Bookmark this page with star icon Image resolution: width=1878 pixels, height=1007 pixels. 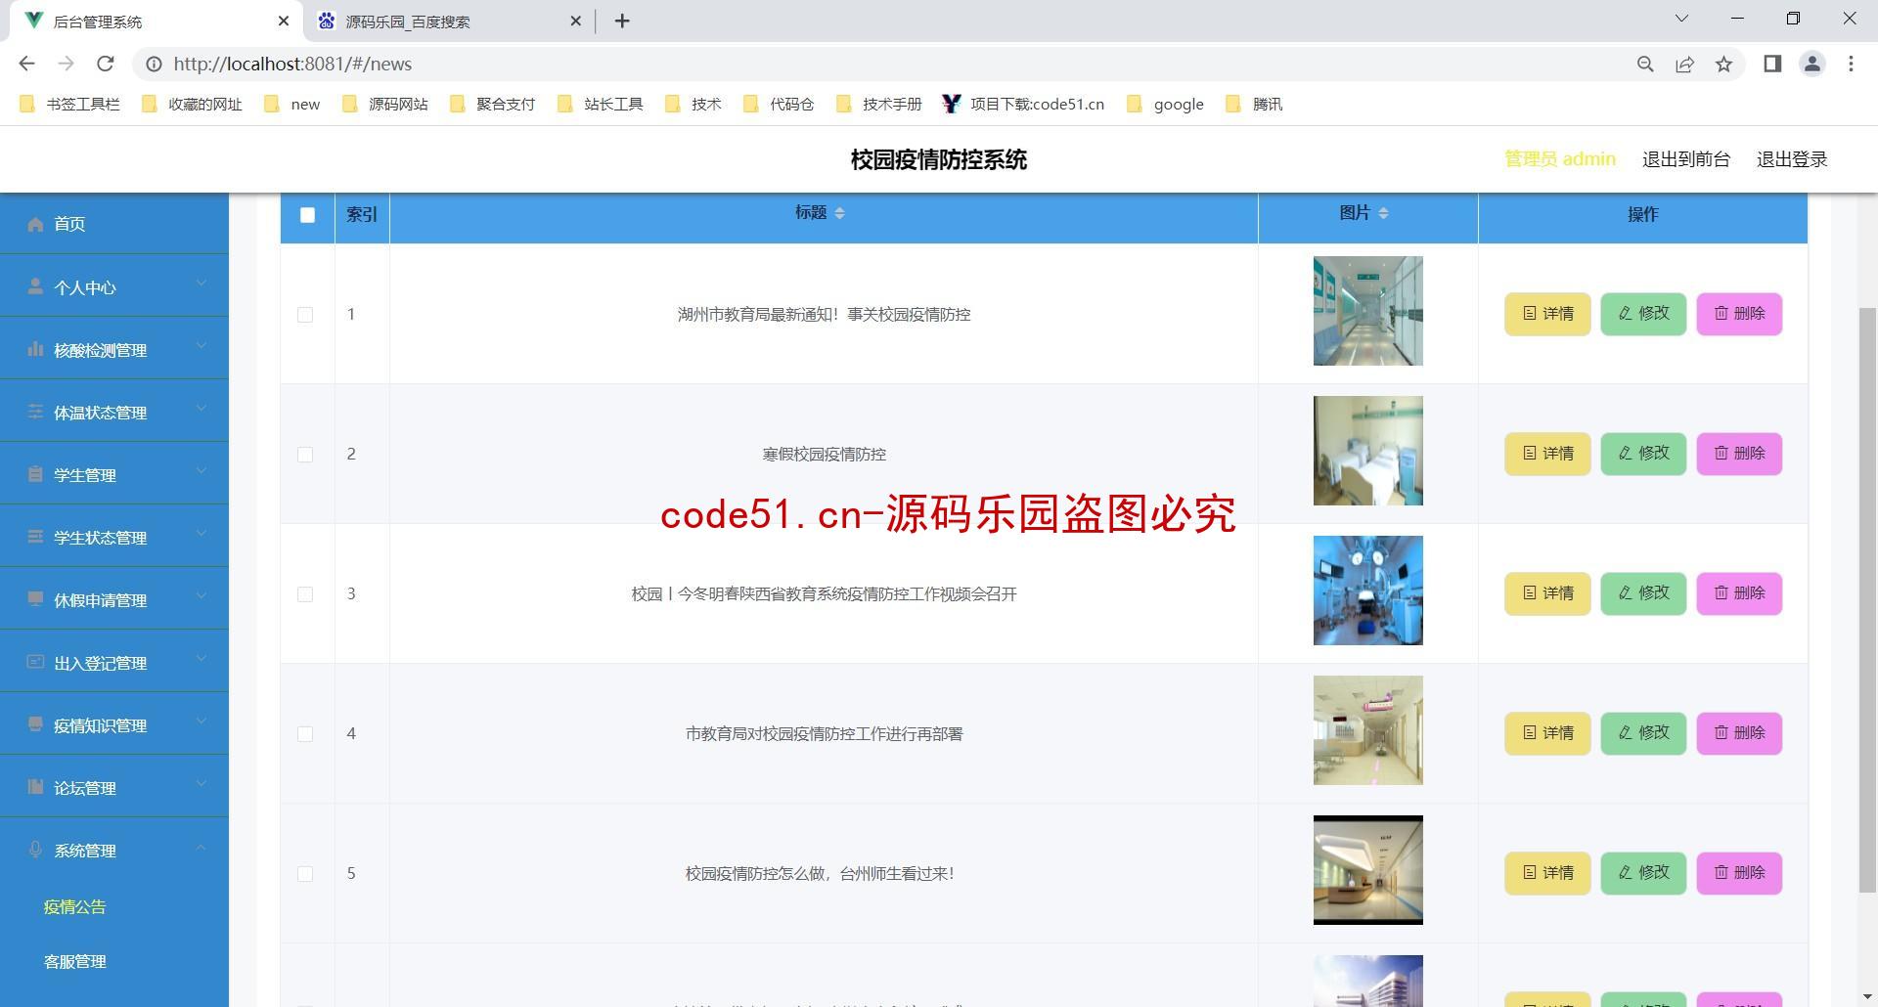1723,64
